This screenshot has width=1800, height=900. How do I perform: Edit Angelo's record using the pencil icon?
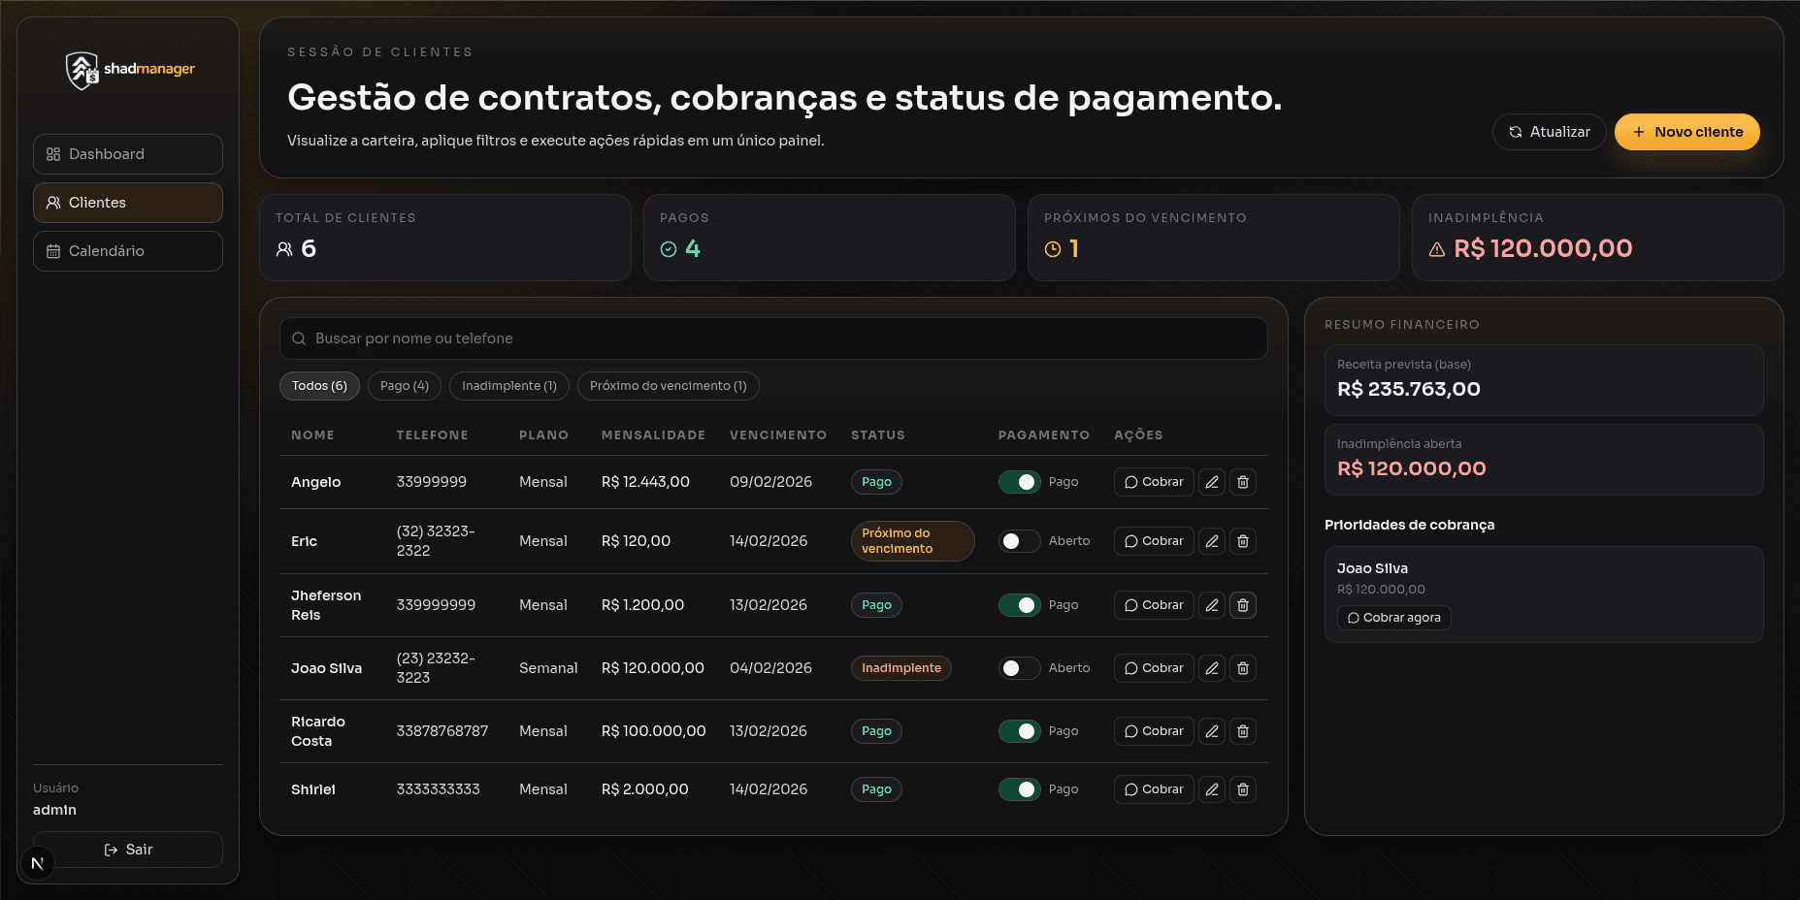[x=1211, y=481]
